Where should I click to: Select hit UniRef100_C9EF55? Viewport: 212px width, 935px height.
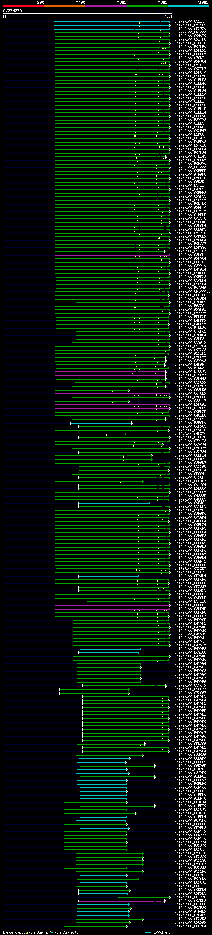(190, 171)
